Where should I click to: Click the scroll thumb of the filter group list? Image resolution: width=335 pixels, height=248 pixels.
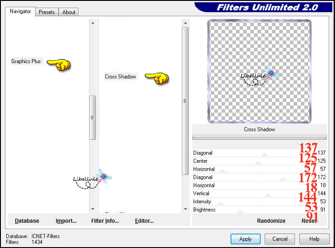coord(92,118)
